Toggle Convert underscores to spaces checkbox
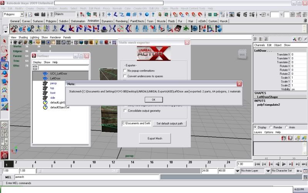 tap(125, 76)
